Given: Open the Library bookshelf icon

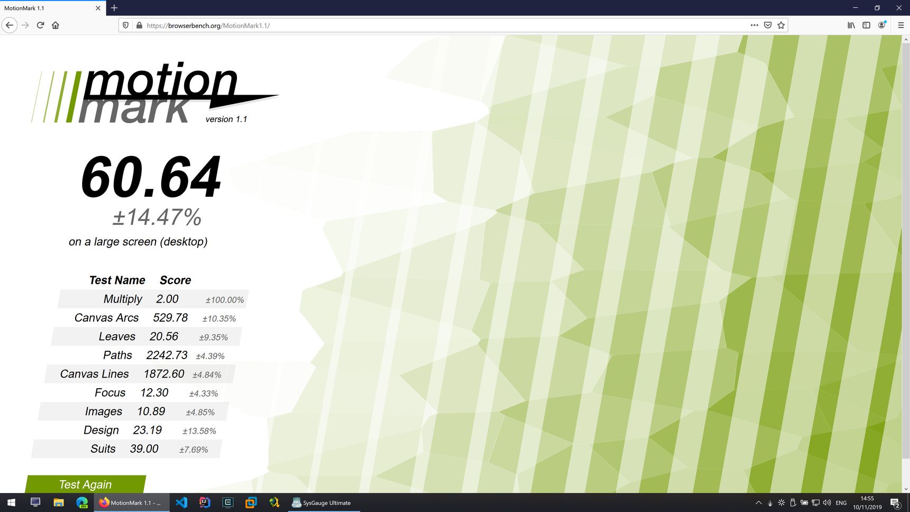Looking at the screenshot, I should coord(851,25).
